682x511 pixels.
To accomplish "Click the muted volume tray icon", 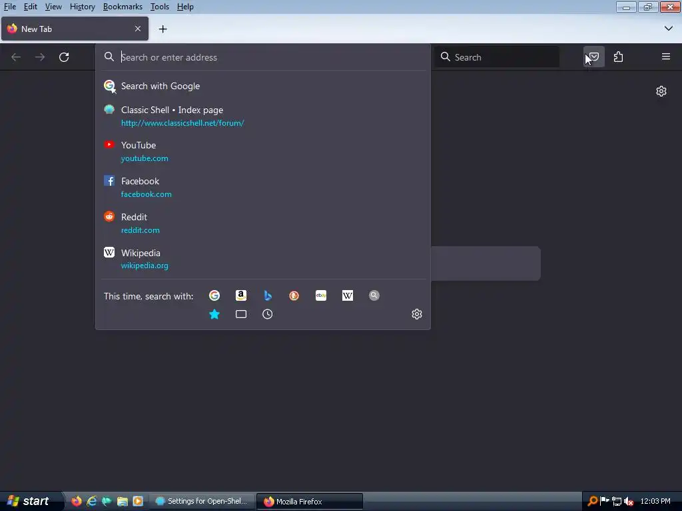I will pos(628,502).
